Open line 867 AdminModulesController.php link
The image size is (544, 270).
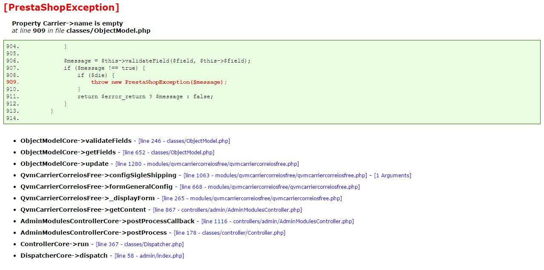pos(227,210)
